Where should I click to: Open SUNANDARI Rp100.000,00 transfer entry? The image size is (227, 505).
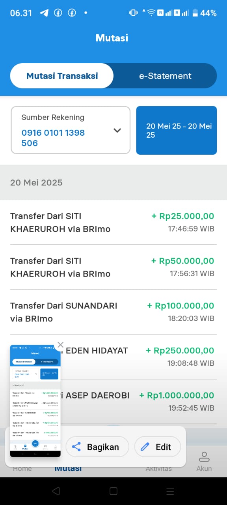pos(113,312)
